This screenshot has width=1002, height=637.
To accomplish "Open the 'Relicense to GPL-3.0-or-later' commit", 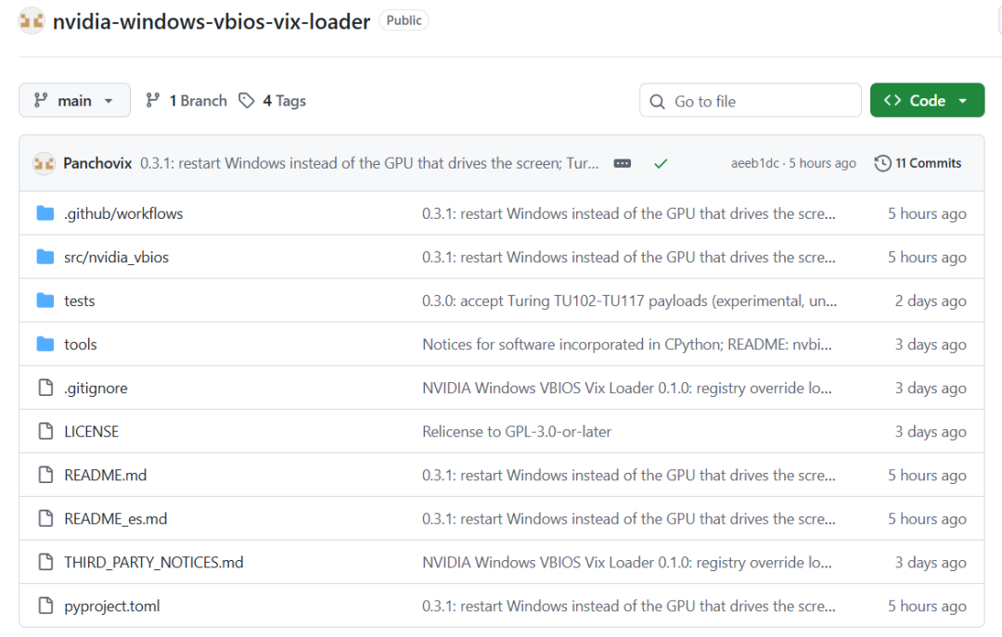I will coord(517,431).
